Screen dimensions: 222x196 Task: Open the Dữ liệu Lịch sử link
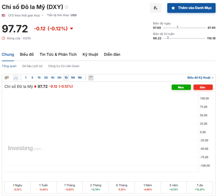coord(32,66)
